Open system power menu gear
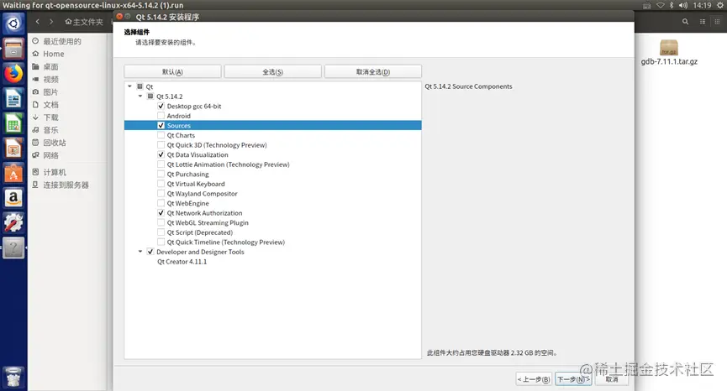 click(x=720, y=5)
